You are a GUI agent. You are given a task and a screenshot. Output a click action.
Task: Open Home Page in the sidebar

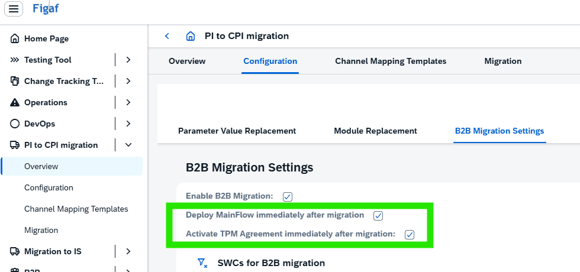pyautogui.click(x=46, y=38)
